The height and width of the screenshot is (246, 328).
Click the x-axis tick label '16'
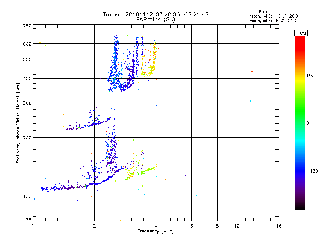point(279,226)
